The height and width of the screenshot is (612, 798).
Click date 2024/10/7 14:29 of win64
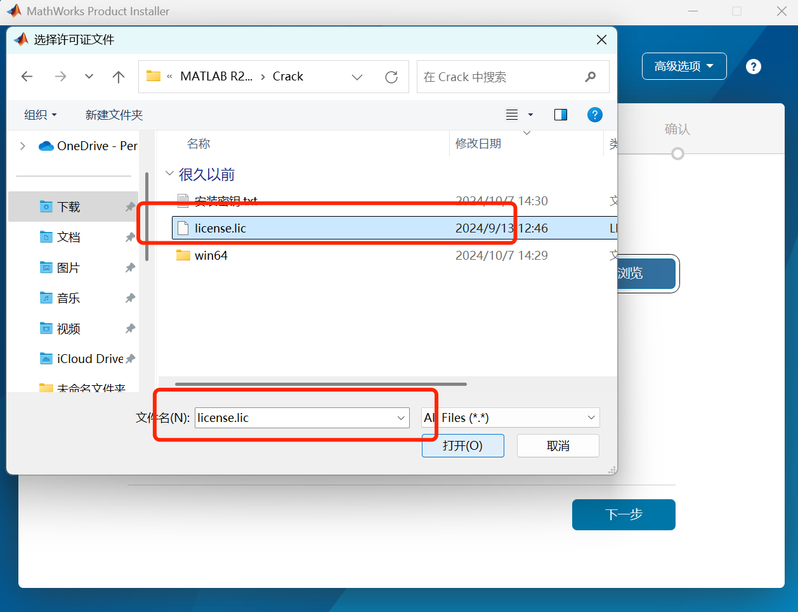502,255
